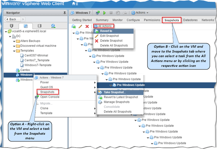Viewport: 217px width, 149px height.
Task: Open the Getting Started tab
Action: click(82, 20)
